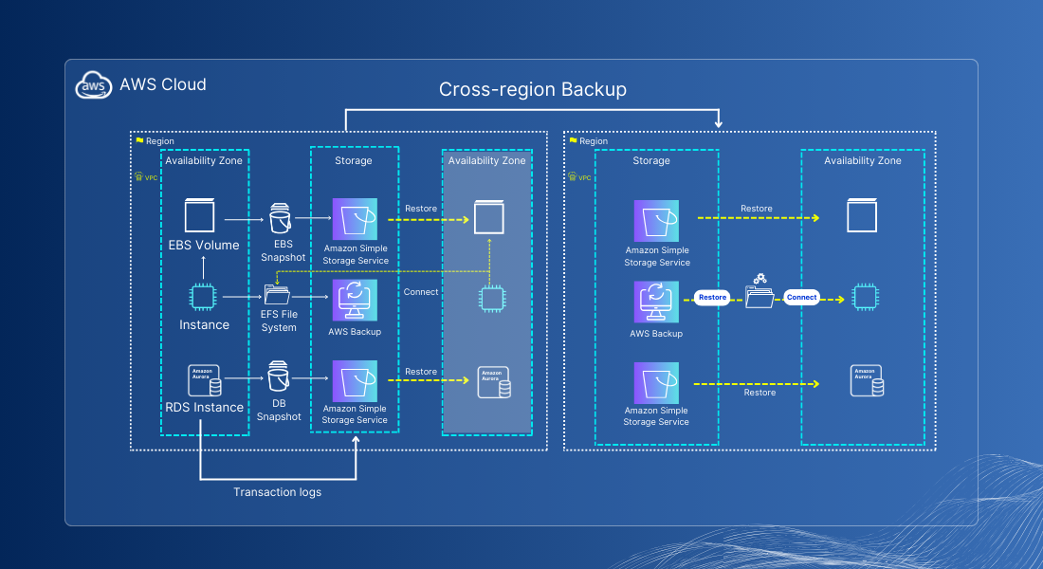
Task: Click the AWS Backup icon in right Region Storage
Action: (x=656, y=303)
